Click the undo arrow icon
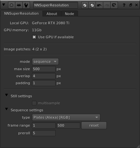The width and height of the screenshot is (140, 148). pos(99,5)
